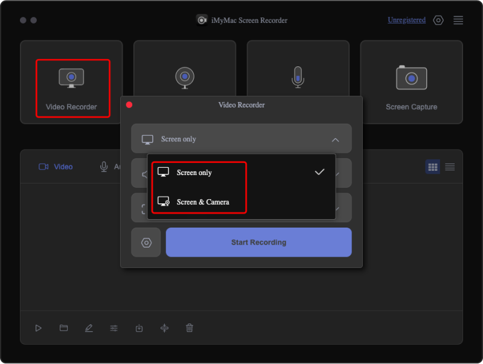Play the selected recording
The height and width of the screenshot is (364, 483).
tap(39, 328)
